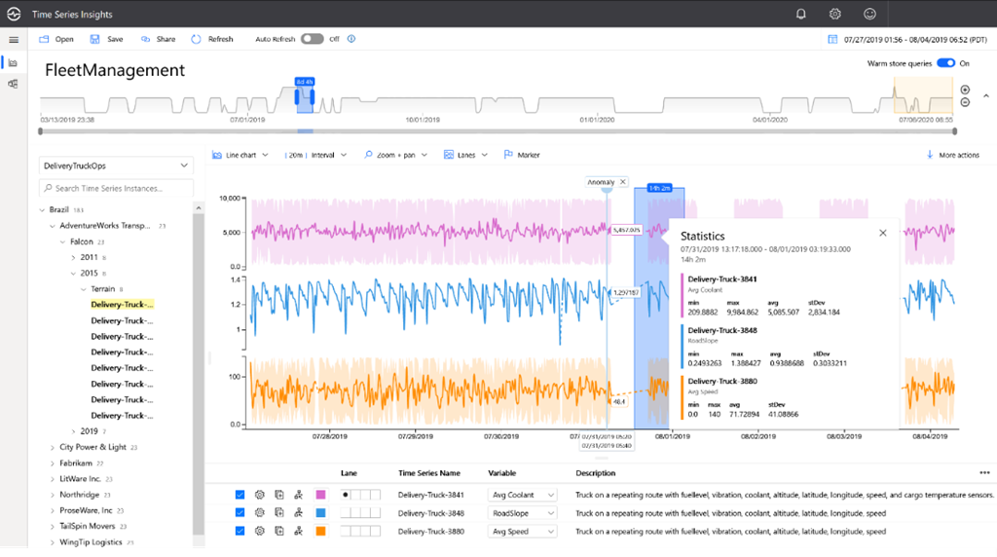The height and width of the screenshot is (557, 997).
Task: Click the Time Series Insights logo
Action: click(14, 14)
